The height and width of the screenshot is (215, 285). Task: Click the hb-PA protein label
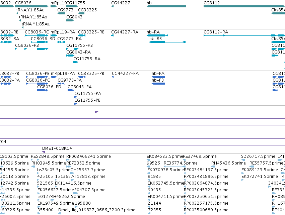[x=158, y=74]
